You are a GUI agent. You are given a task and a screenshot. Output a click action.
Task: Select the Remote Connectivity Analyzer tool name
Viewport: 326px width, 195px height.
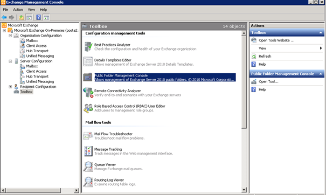pos(117,91)
